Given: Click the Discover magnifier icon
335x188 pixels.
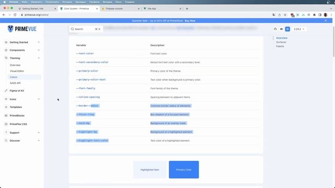Looking at the screenshot, I should [6, 140].
